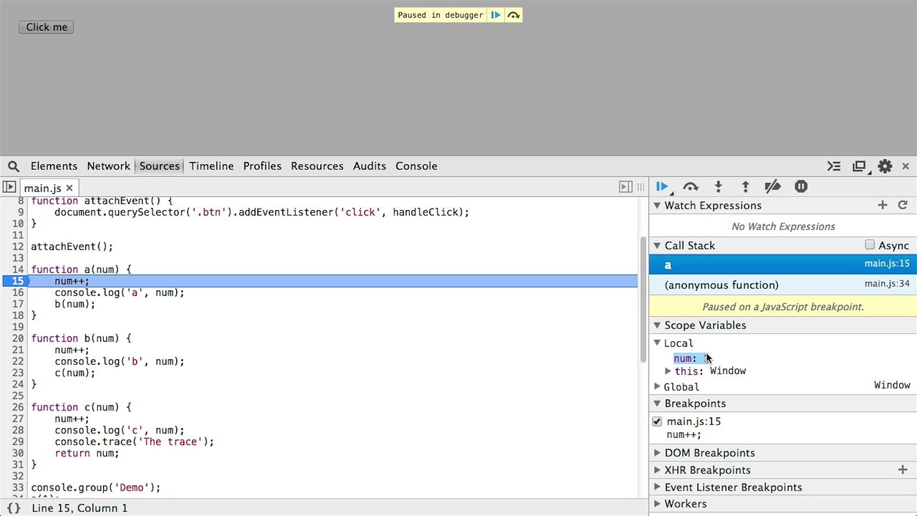Viewport: 917px width, 516px height.
Task: Resume from the Paused in debugger overlay
Action: [496, 15]
